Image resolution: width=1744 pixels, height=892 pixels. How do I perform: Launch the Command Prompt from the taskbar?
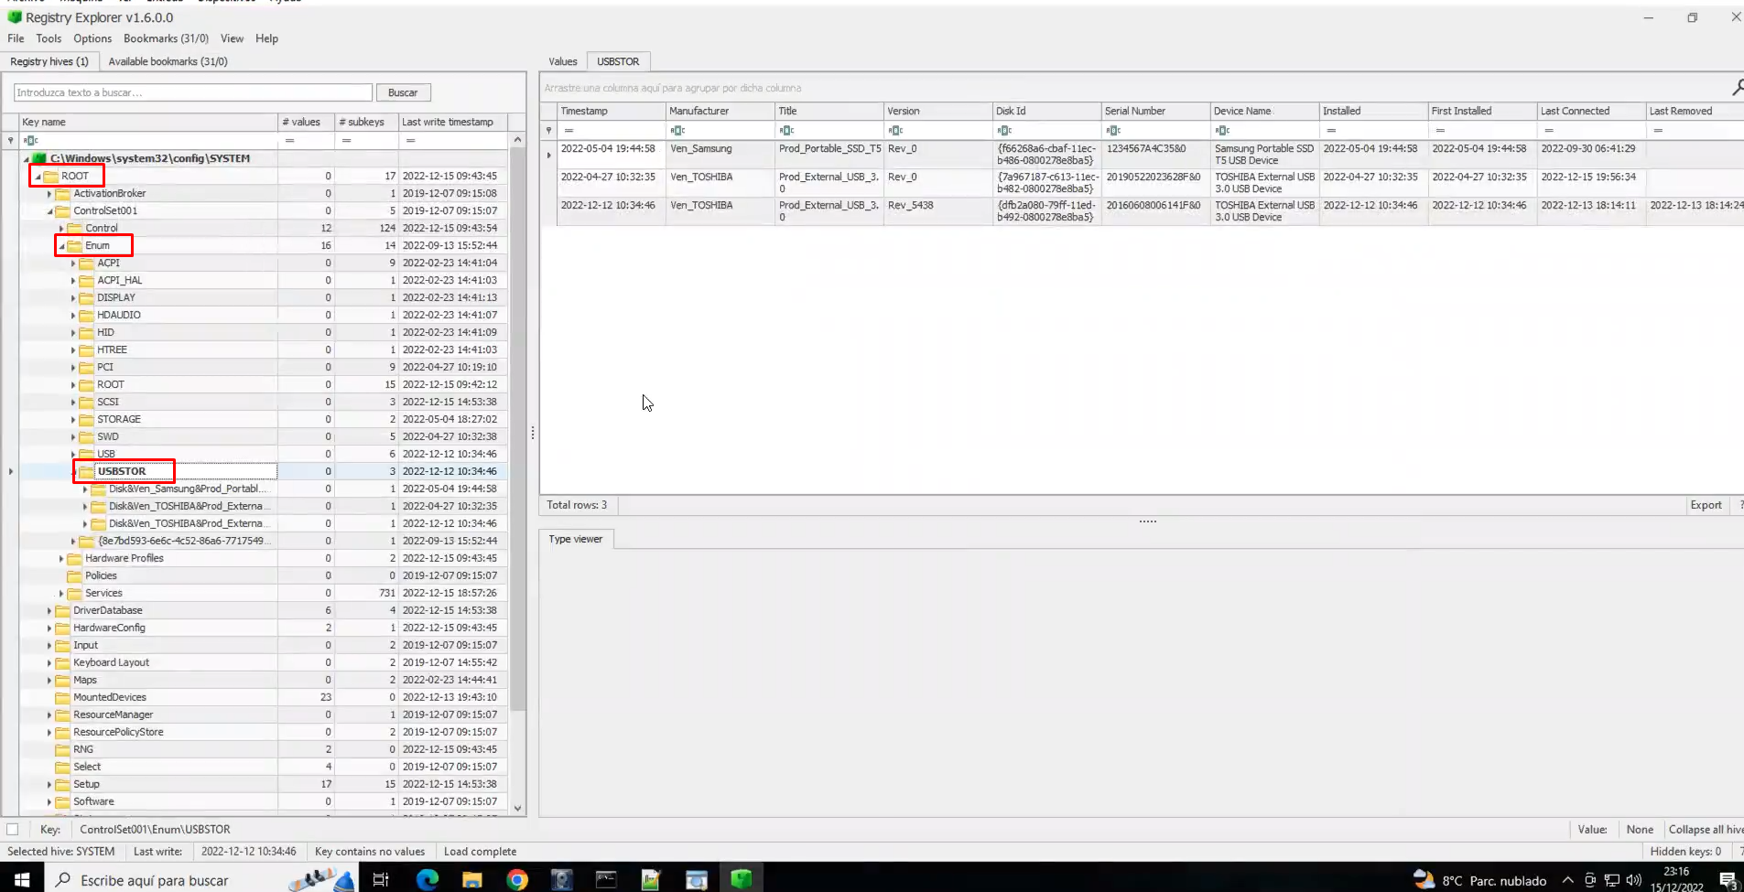click(607, 879)
